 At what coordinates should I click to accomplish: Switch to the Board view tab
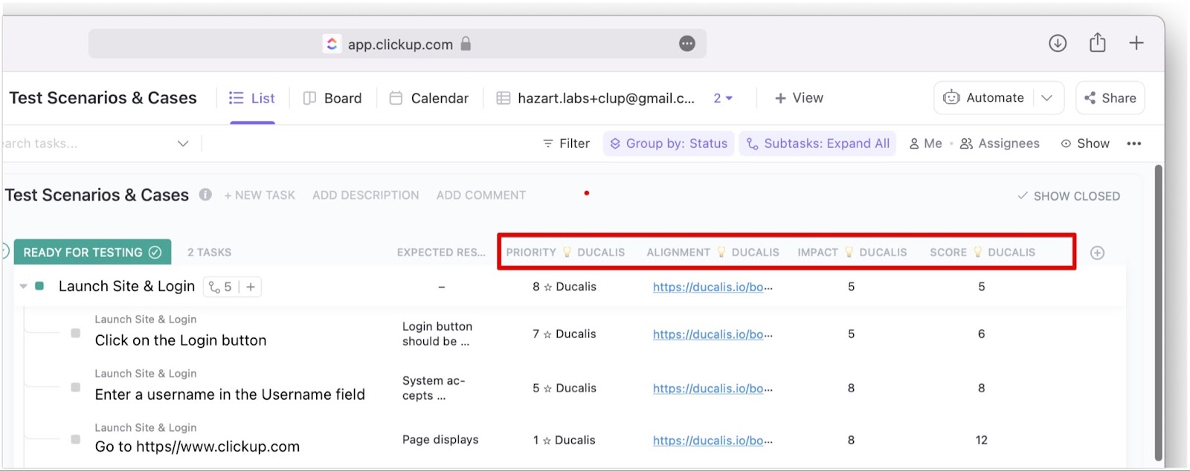(x=332, y=98)
